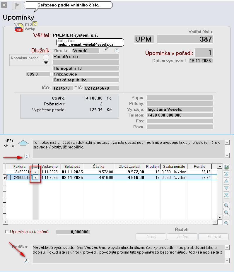Jump to the first invoice row
The width and height of the screenshot is (234, 272).
226,174
